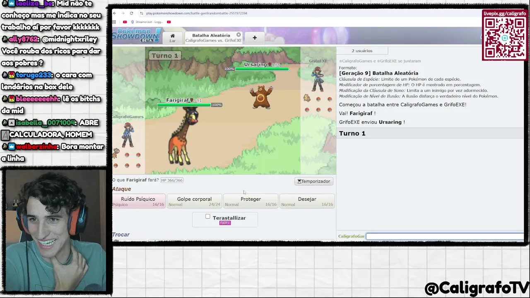The image size is (530, 298).
Task: Click the @CaligrafoTV handle text
Action: 477,288
